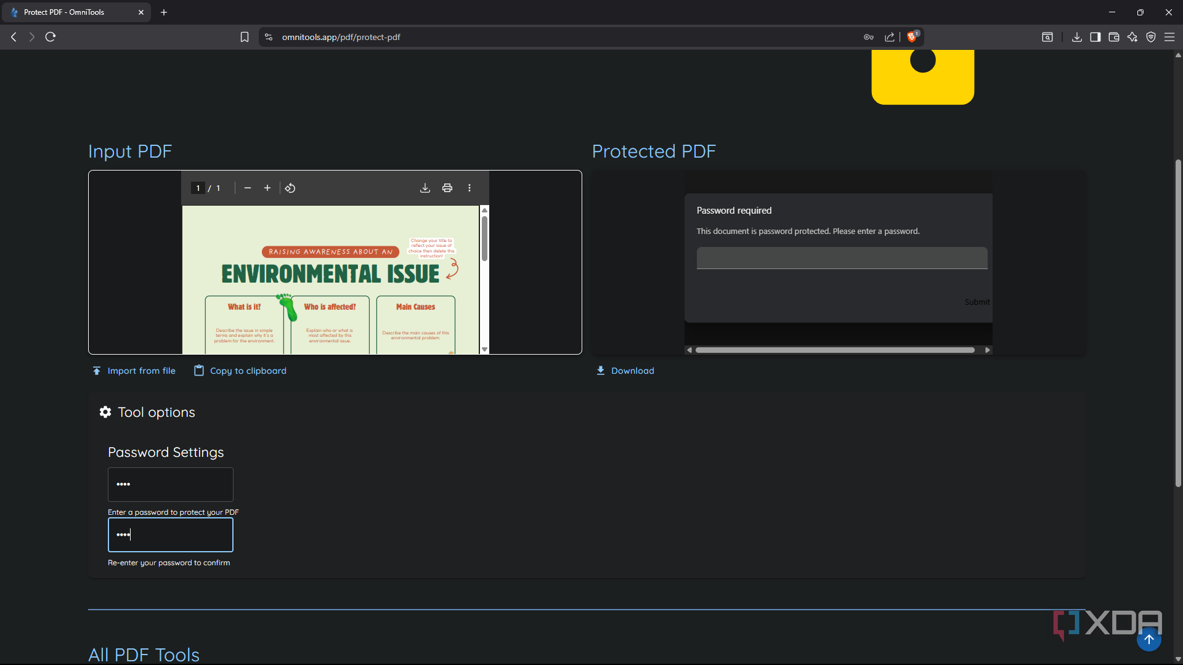
Task: Download the protected PDF
Action: [x=625, y=371]
